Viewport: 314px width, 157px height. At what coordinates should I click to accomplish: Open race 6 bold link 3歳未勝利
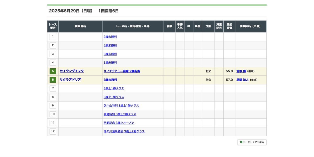click(110, 80)
